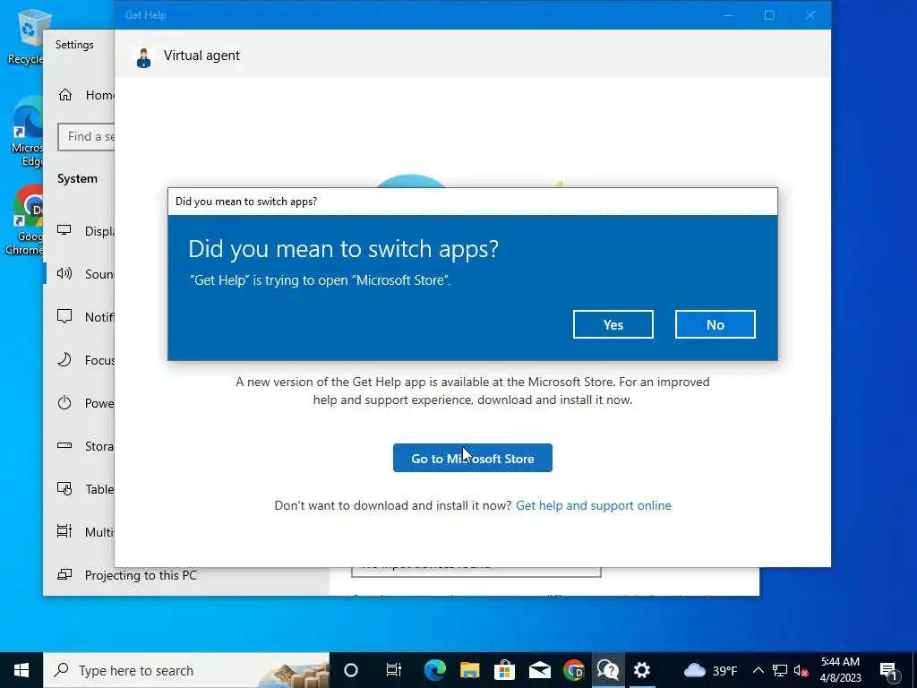Select Storage icon in Settings sidebar
The width and height of the screenshot is (917, 688).
pyautogui.click(x=64, y=446)
